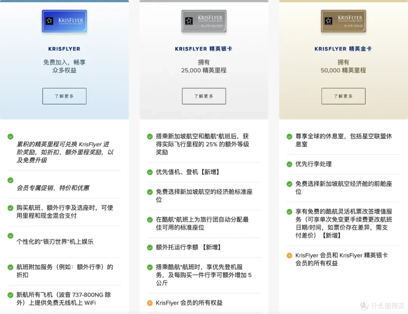408x314 pixels.
Task: Click checkmark icon beside 额外托运行李额
Action: [x=150, y=248]
